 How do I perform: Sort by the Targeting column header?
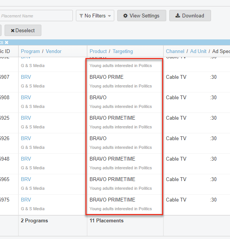tap(123, 52)
